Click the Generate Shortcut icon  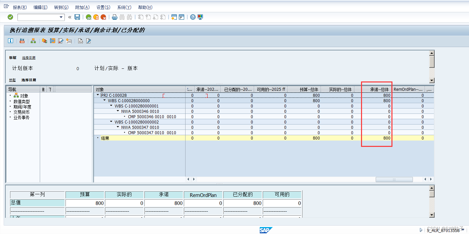tap(182, 17)
